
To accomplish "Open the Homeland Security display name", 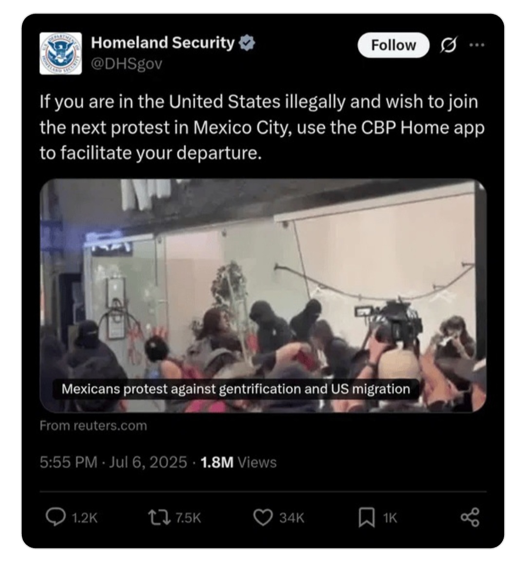I will pyautogui.click(x=163, y=42).
